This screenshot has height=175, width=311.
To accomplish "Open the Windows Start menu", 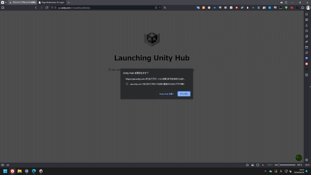I will [5, 171].
